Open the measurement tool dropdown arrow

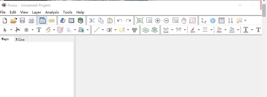pos(245,21)
